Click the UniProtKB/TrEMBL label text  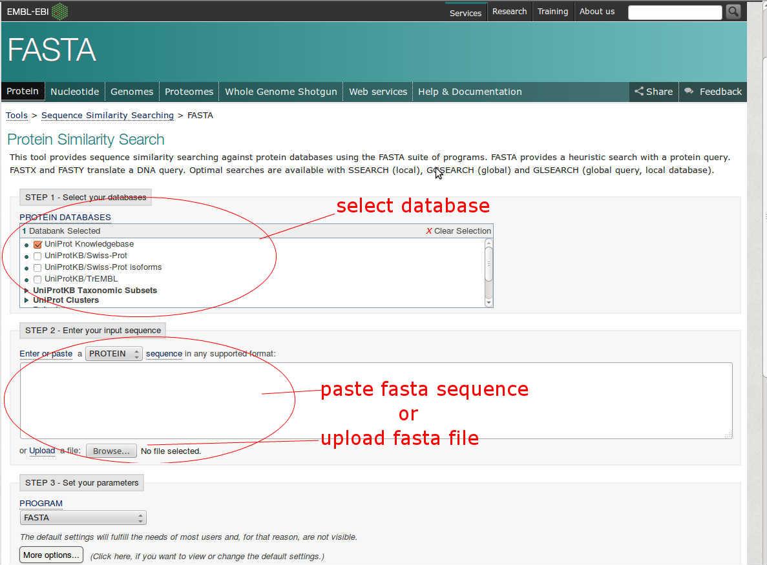(81, 279)
